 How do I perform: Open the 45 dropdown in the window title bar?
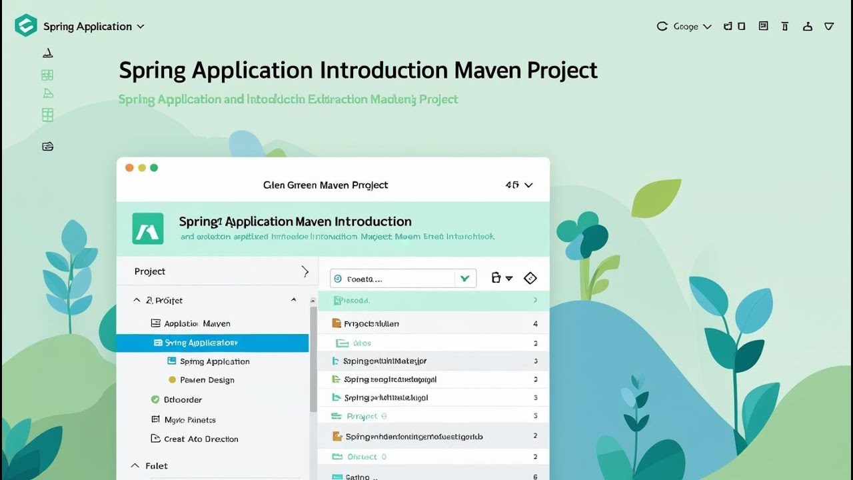519,185
